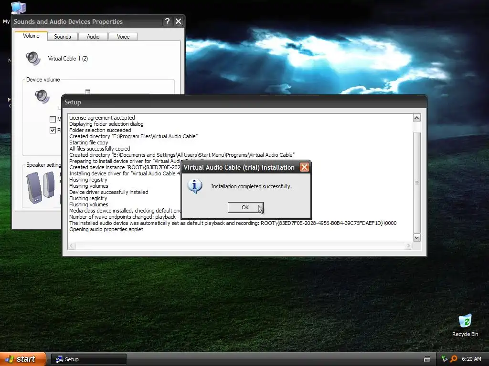489x366 pixels.
Task: Open the Recycle Bin desktop icon
Action: click(465, 325)
